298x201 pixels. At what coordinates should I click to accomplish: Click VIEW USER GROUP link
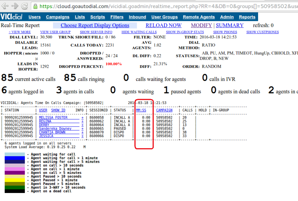[x=55, y=32]
